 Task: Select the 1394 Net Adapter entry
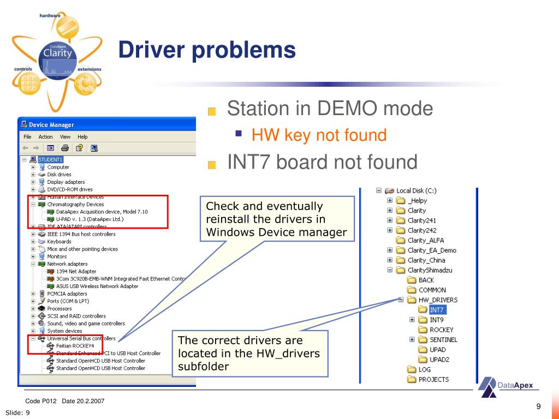76,272
